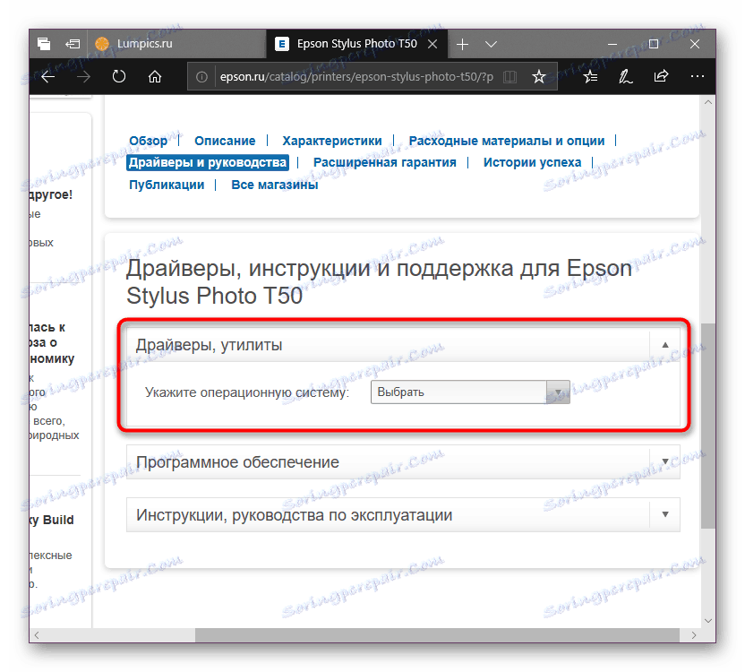Show tab previews chevron
Image resolution: width=745 pixels, height=672 pixels.
tap(491, 44)
